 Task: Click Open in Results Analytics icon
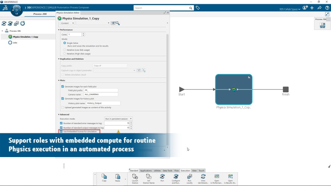(x=230, y=176)
